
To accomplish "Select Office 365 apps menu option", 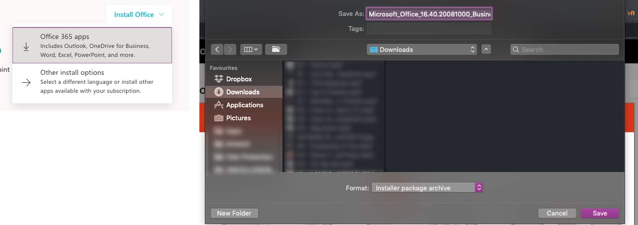I will coord(92,45).
